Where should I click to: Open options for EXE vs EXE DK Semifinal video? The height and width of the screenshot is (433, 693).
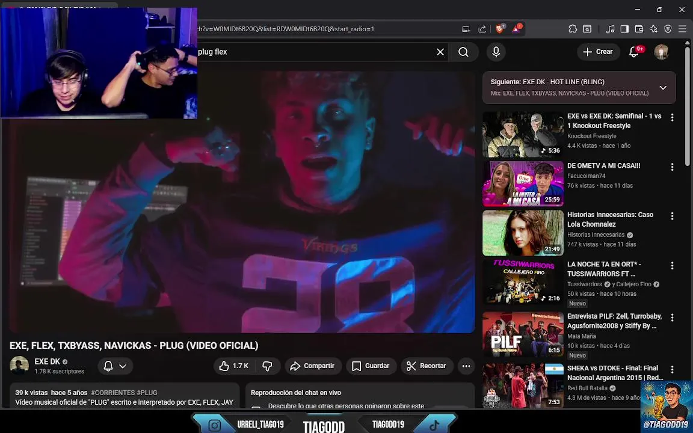[672, 117]
